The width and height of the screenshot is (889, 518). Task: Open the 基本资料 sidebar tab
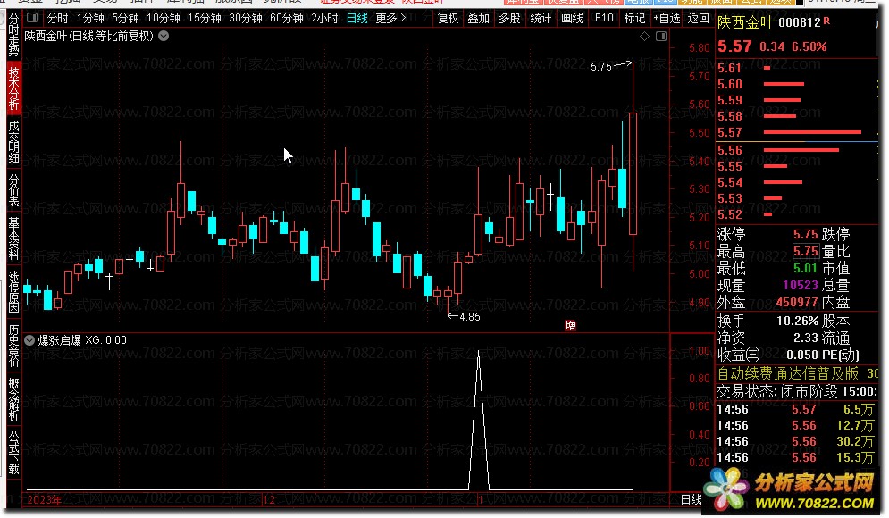click(x=13, y=238)
